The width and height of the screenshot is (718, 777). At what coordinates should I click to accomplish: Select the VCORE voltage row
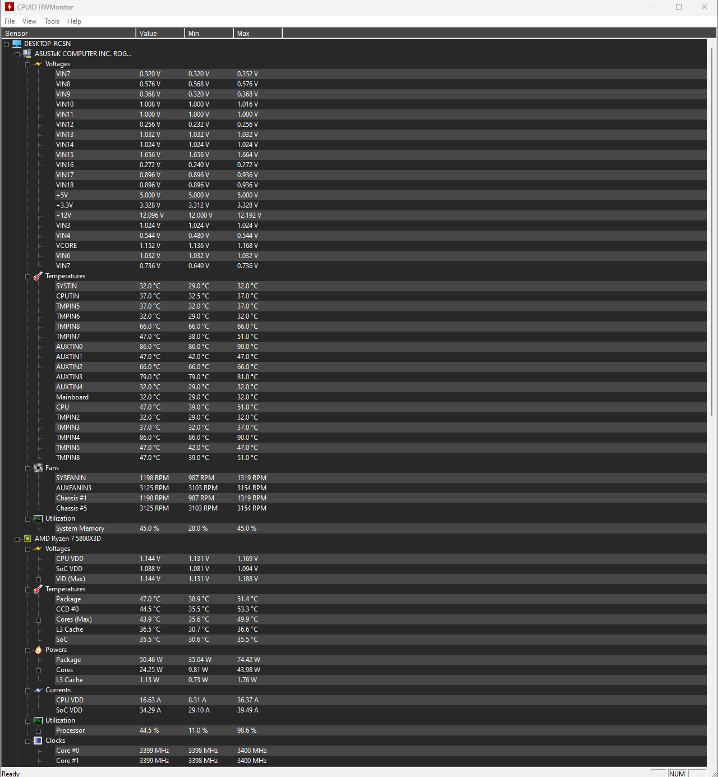coord(381,246)
